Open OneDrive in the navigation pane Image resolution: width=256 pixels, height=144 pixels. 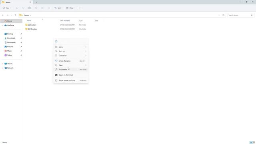pos(10,26)
